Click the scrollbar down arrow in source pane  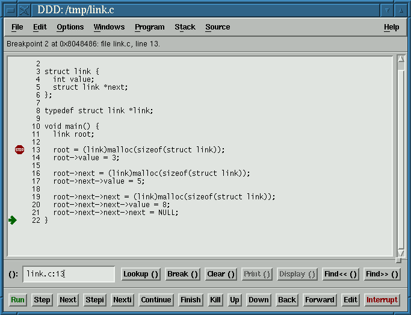(x=401, y=252)
